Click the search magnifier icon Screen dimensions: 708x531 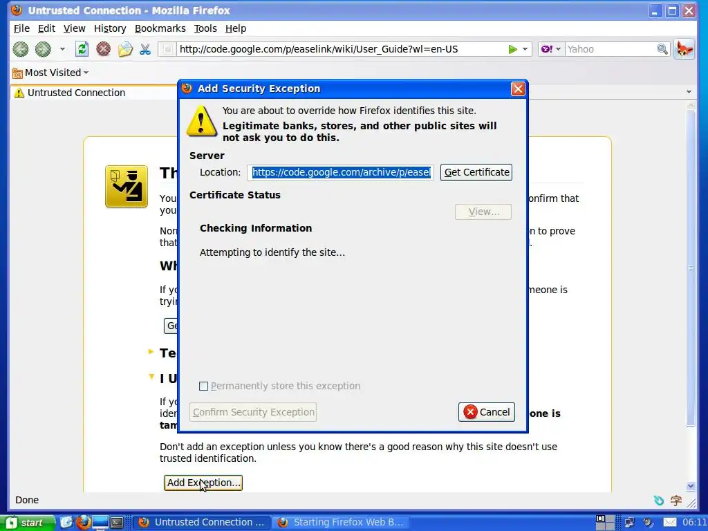662,49
